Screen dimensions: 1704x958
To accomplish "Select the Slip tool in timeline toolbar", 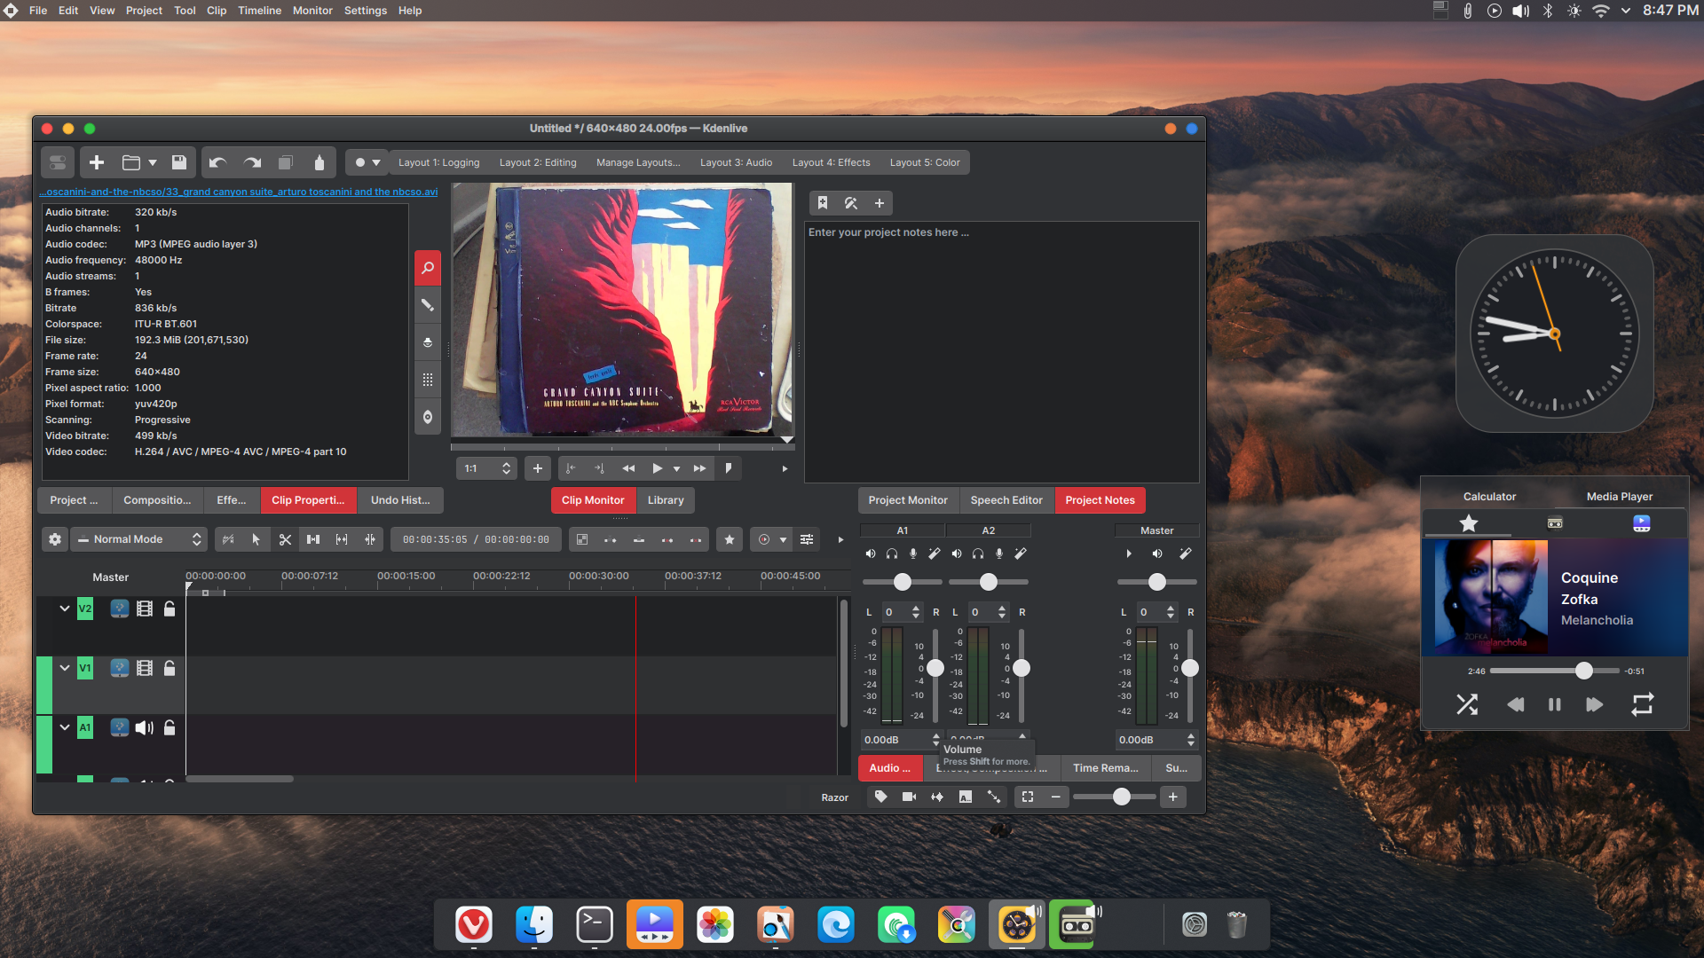I will (x=342, y=539).
